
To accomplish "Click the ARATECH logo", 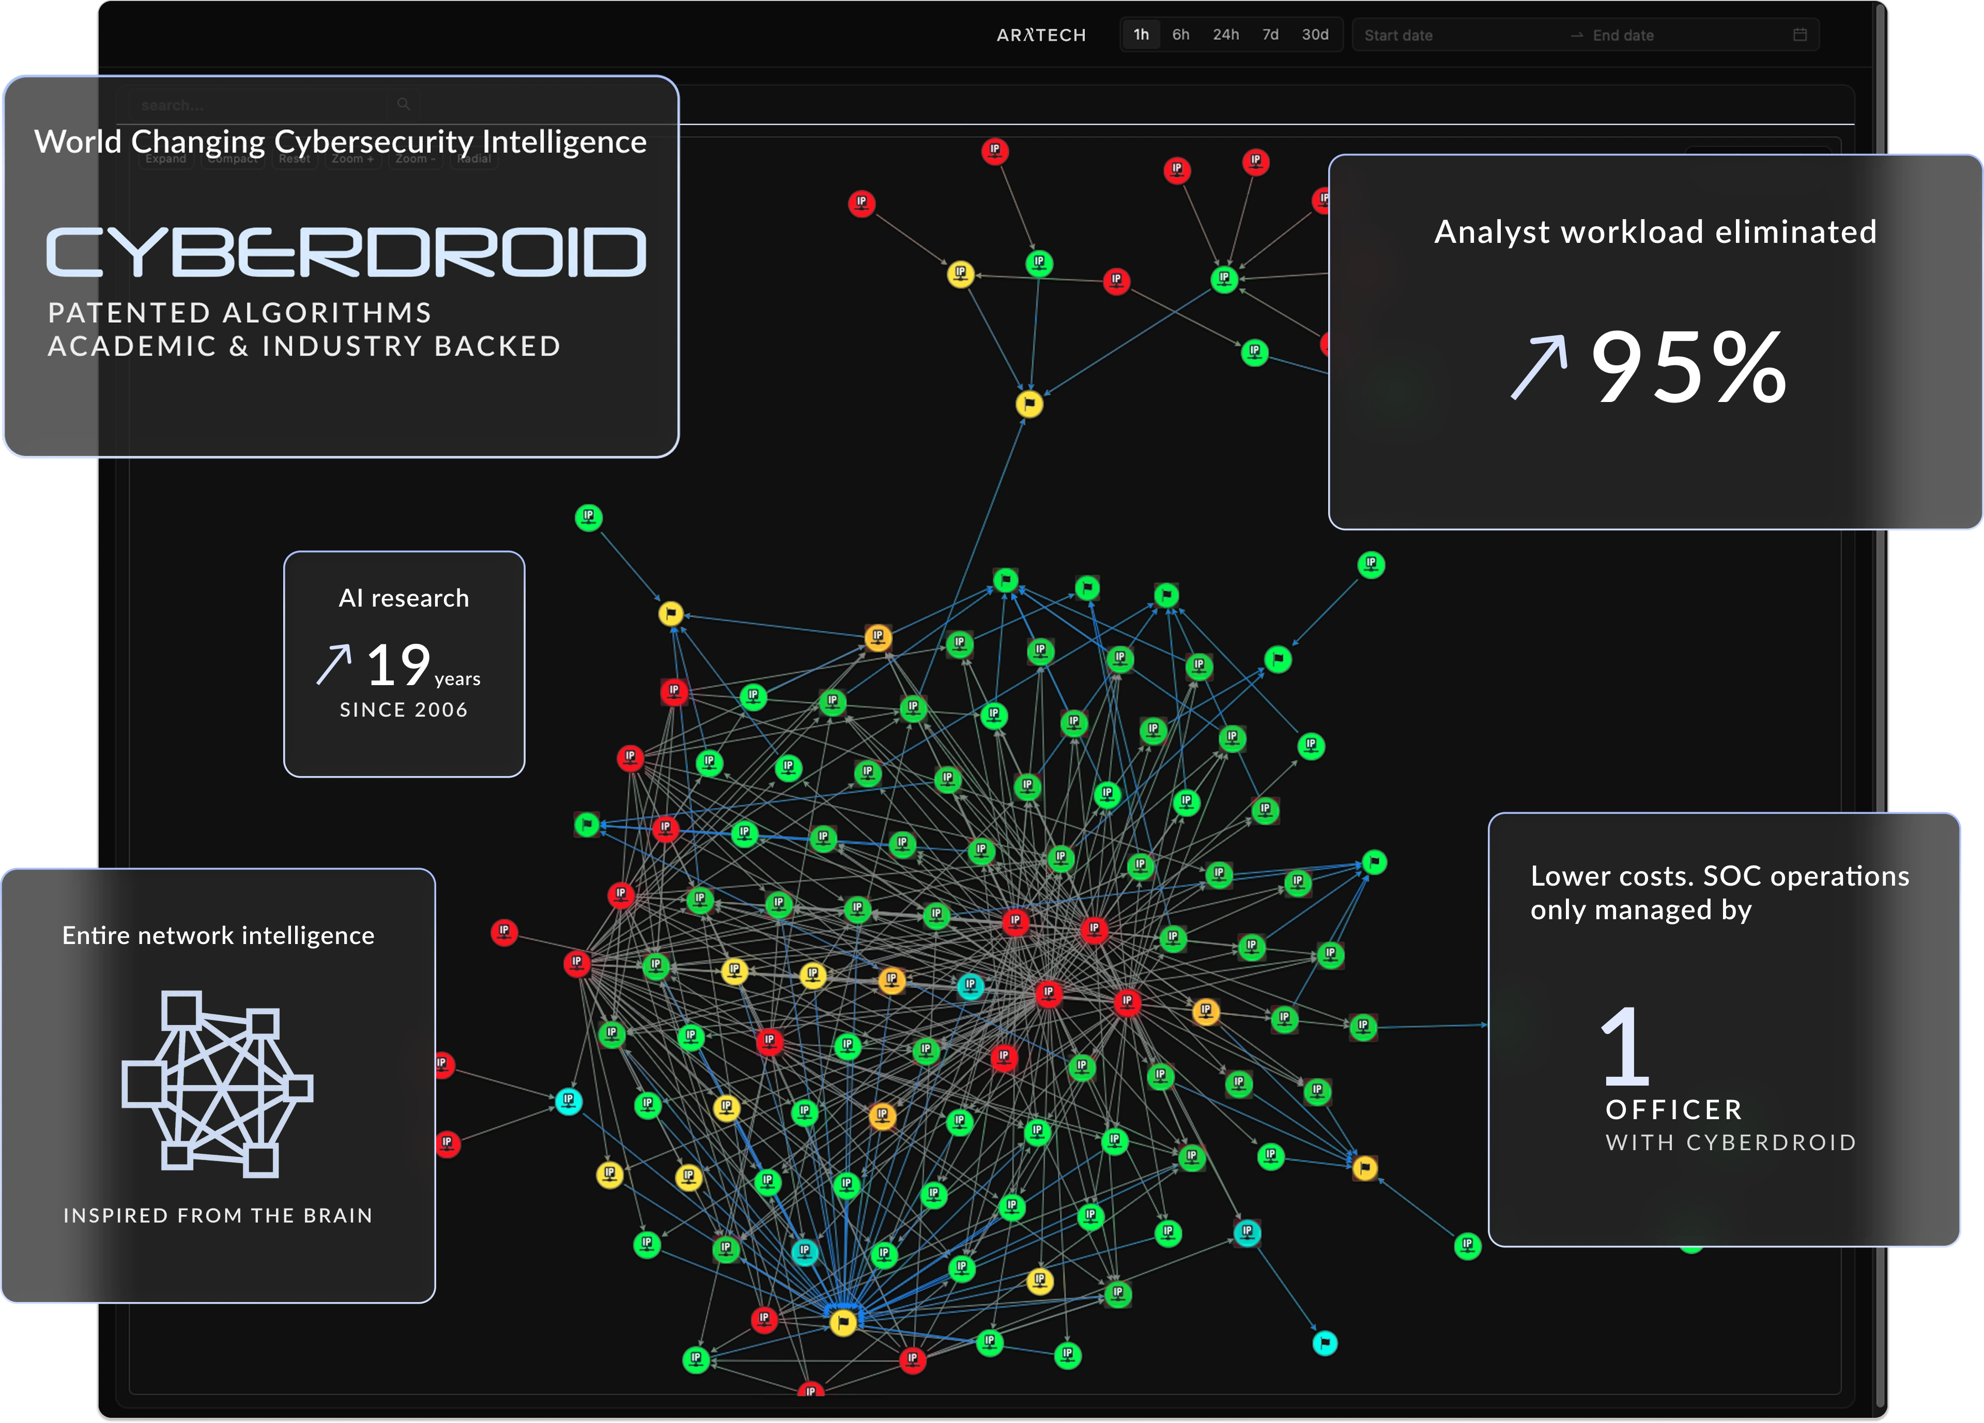I will [1041, 35].
